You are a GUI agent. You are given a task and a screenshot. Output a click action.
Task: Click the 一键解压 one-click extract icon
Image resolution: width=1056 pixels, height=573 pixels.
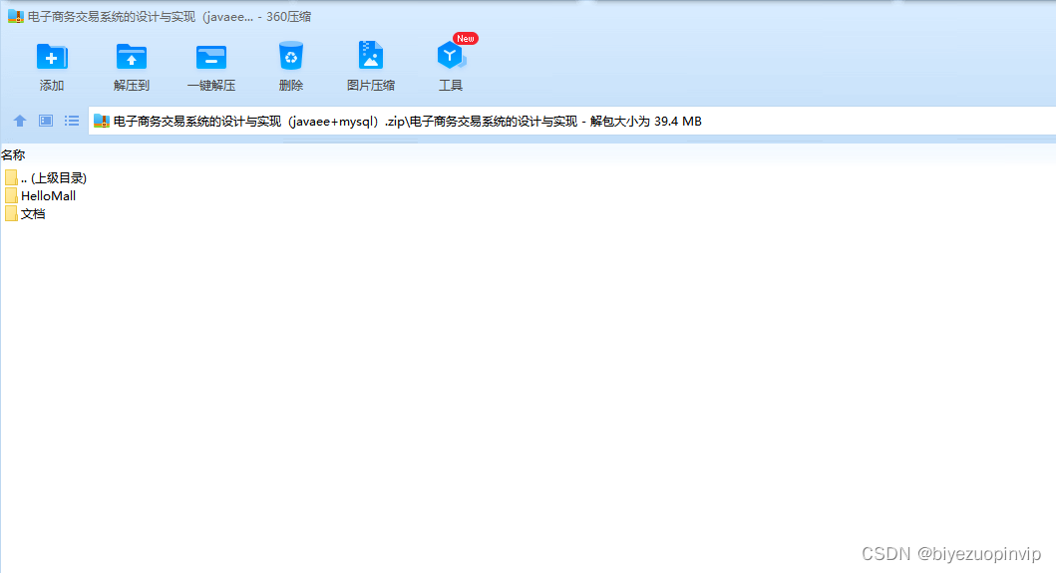pyautogui.click(x=210, y=57)
